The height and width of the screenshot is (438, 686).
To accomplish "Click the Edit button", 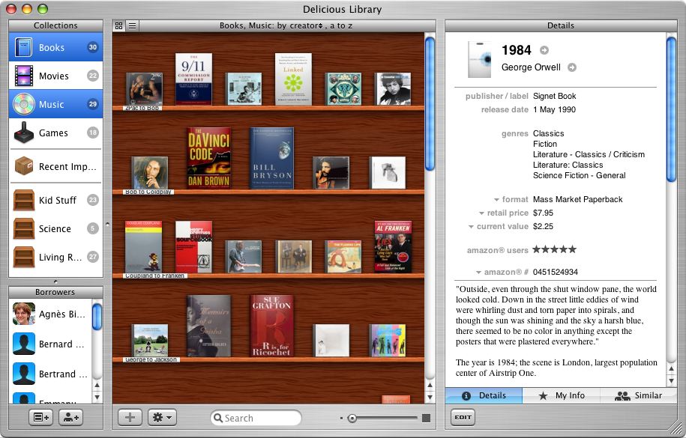I will pos(463,418).
